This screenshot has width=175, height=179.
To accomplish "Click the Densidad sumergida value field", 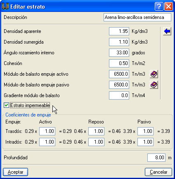I will coord(119,42).
